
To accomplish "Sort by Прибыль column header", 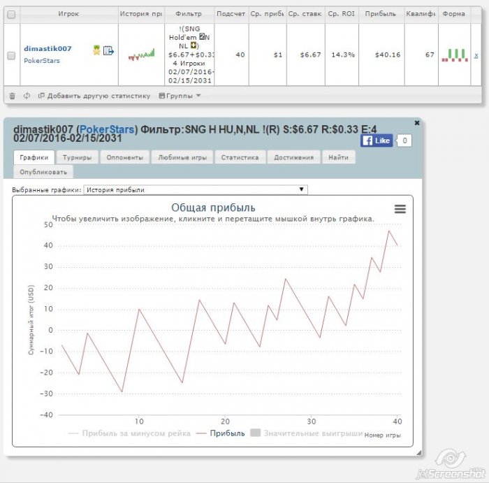I will click(381, 14).
